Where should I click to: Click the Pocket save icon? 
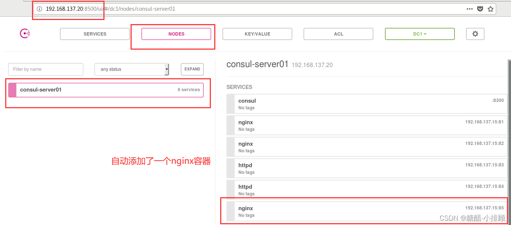pyautogui.click(x=480, y=9)
